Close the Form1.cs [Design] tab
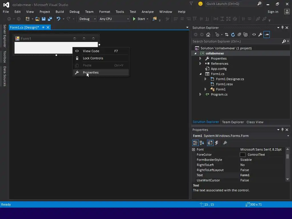This screenshot has height=219, width=292. pyautogui.click(x=48, y=27)
